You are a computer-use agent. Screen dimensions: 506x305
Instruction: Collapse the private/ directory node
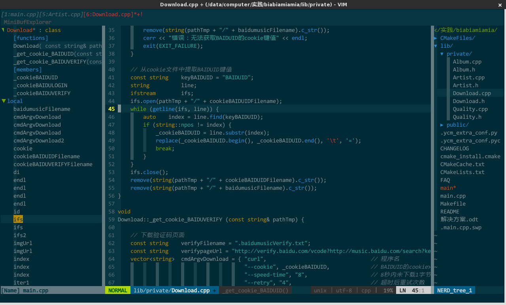442,54
